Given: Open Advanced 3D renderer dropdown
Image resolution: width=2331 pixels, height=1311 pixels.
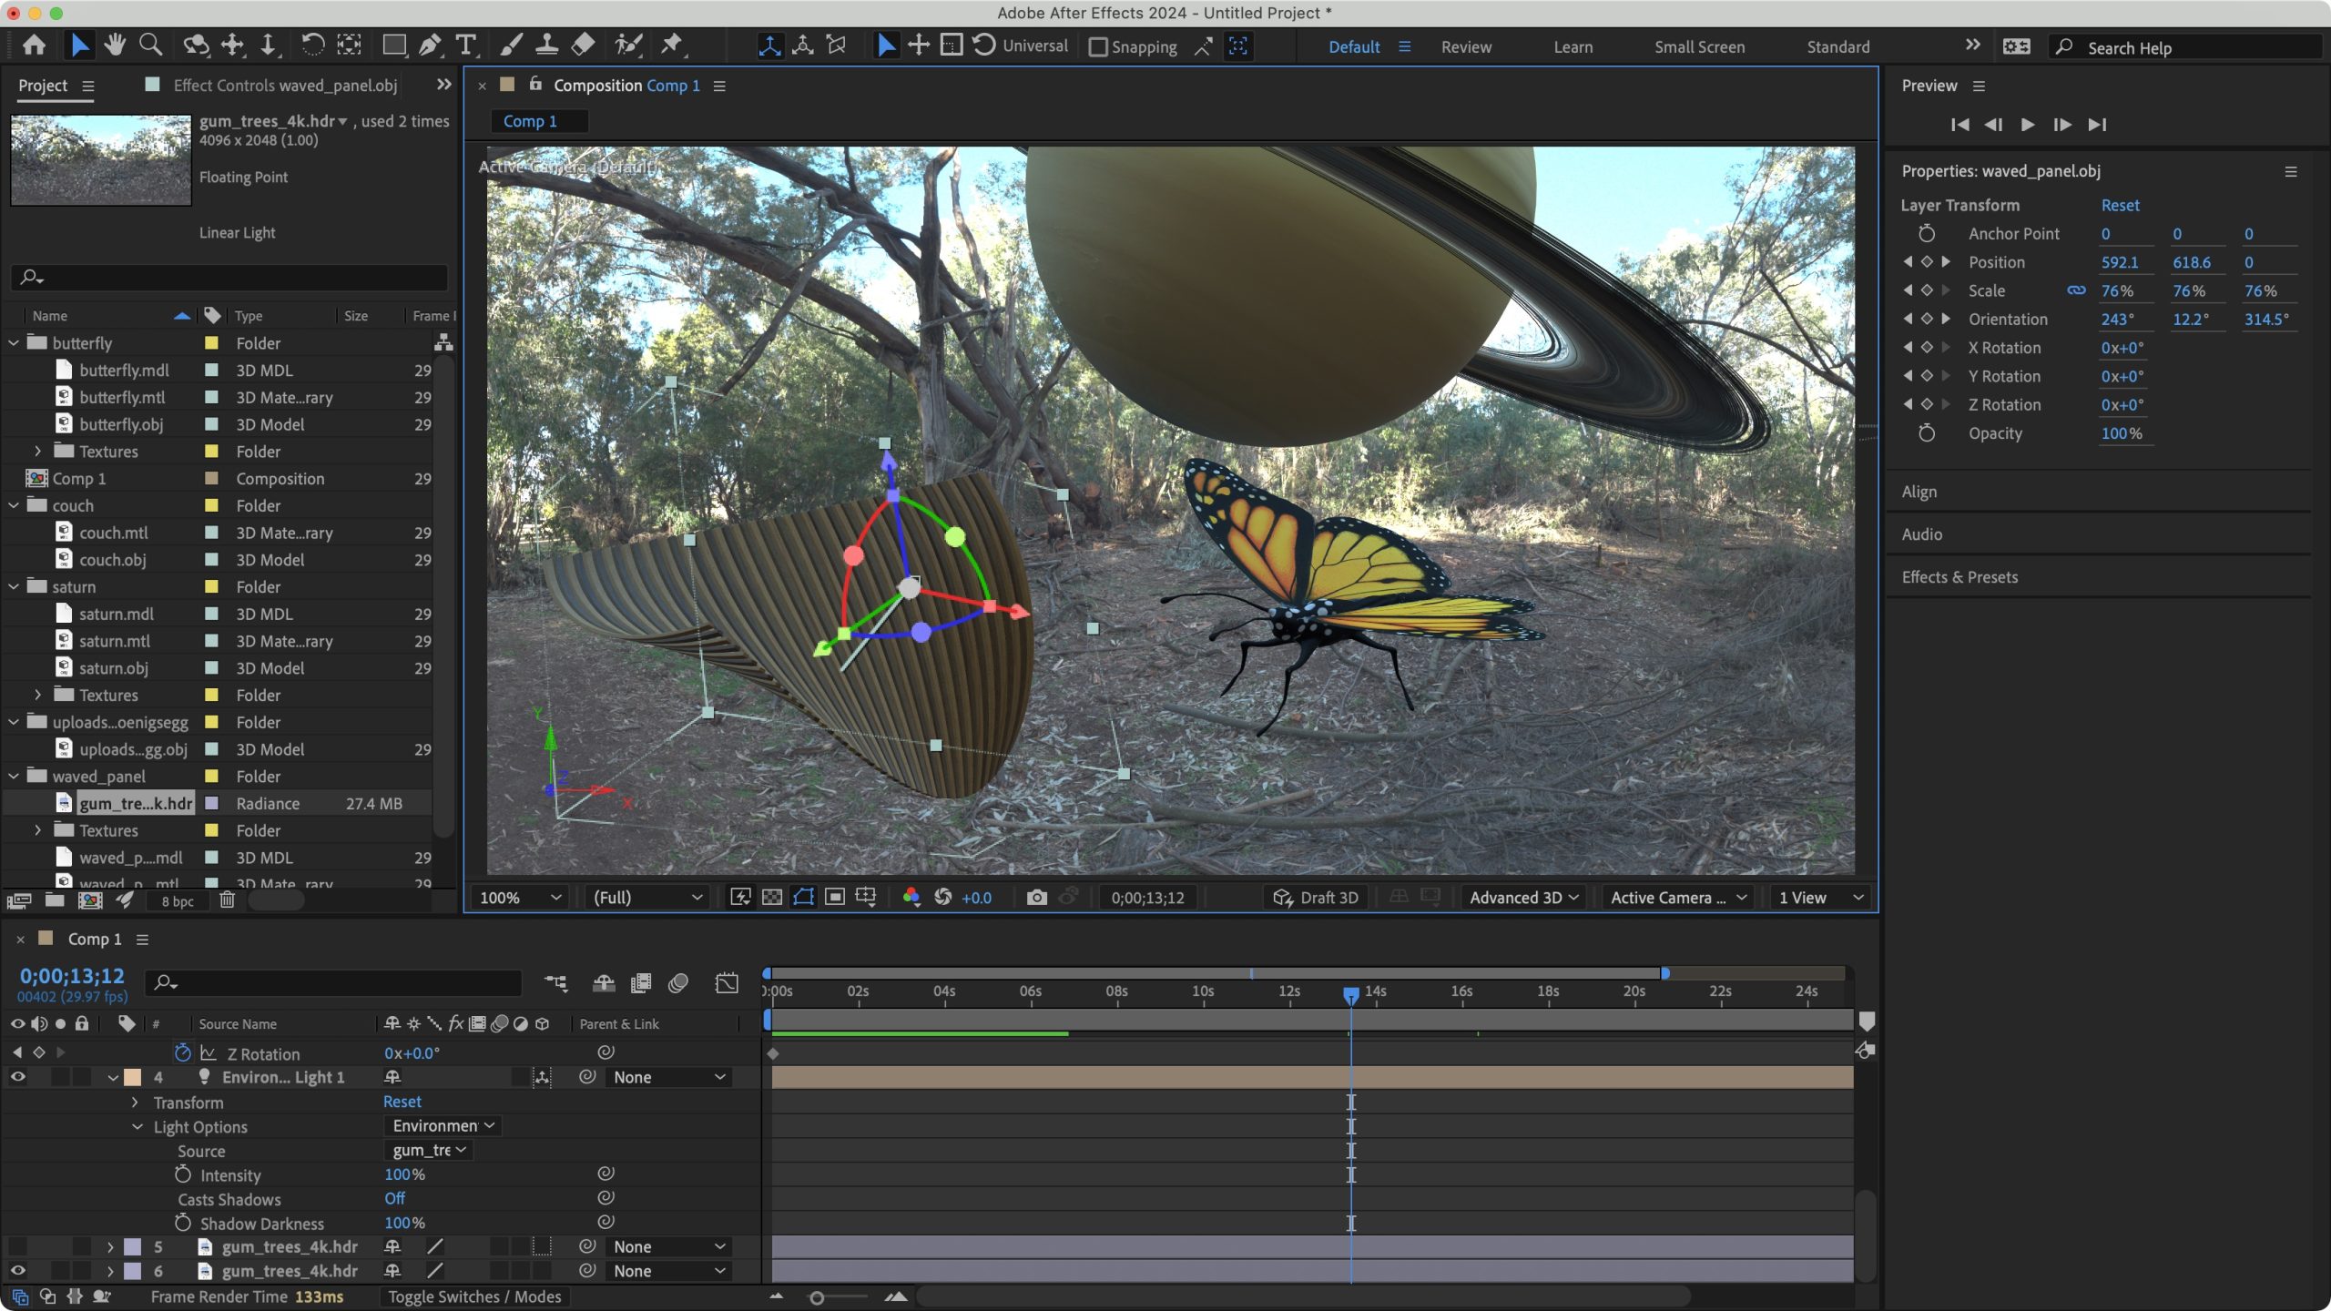Looking at the screenshot, I should tap(1524, 898).
